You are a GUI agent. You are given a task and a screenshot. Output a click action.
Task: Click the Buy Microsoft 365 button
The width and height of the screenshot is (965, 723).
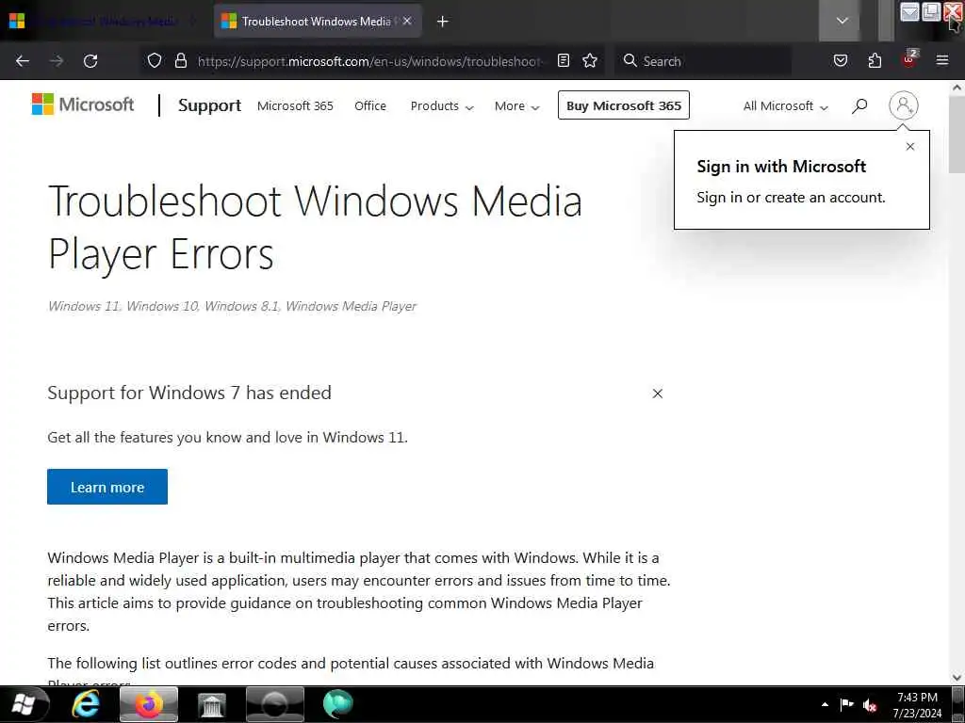point(624,105)
